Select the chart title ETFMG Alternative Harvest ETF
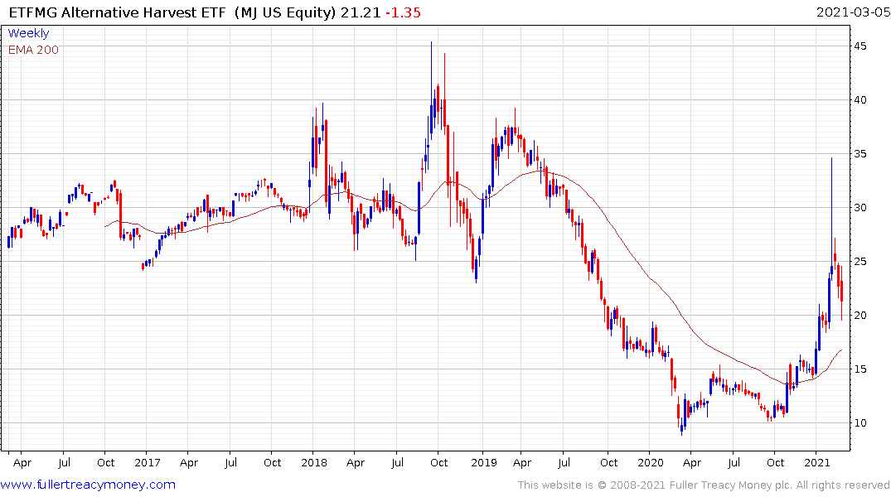 tap(117, 12)
